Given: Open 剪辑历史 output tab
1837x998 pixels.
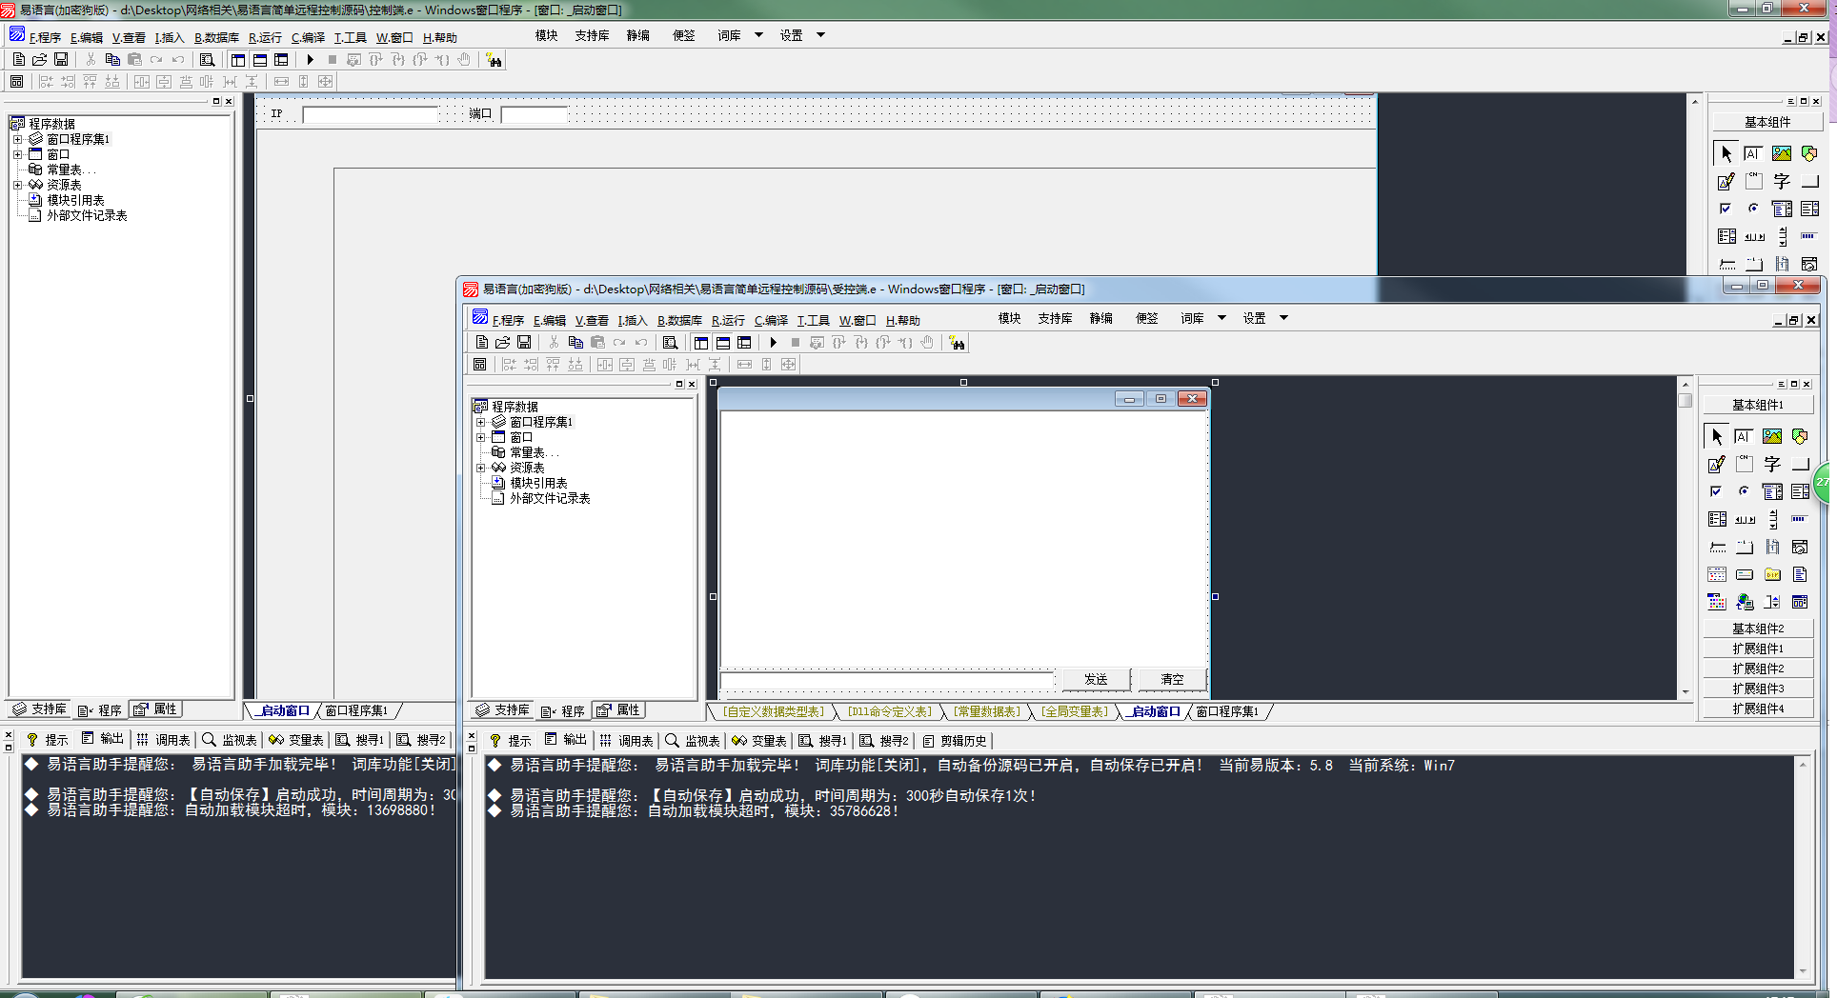Looking at the screenshot, I should [955, 740].
